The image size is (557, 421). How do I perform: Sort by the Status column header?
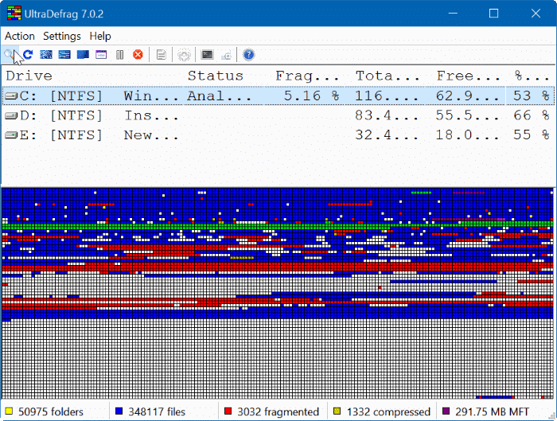point(216,76)
